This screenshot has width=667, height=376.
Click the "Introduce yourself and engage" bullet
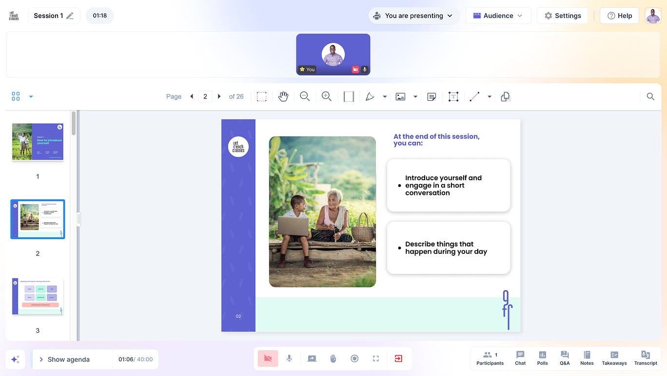pos(443,186)
